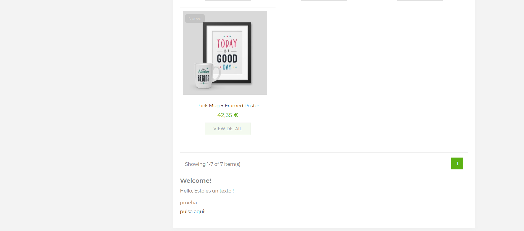
Task: Click the VIEW DETAIL button
Action: [x=227, y=129]
